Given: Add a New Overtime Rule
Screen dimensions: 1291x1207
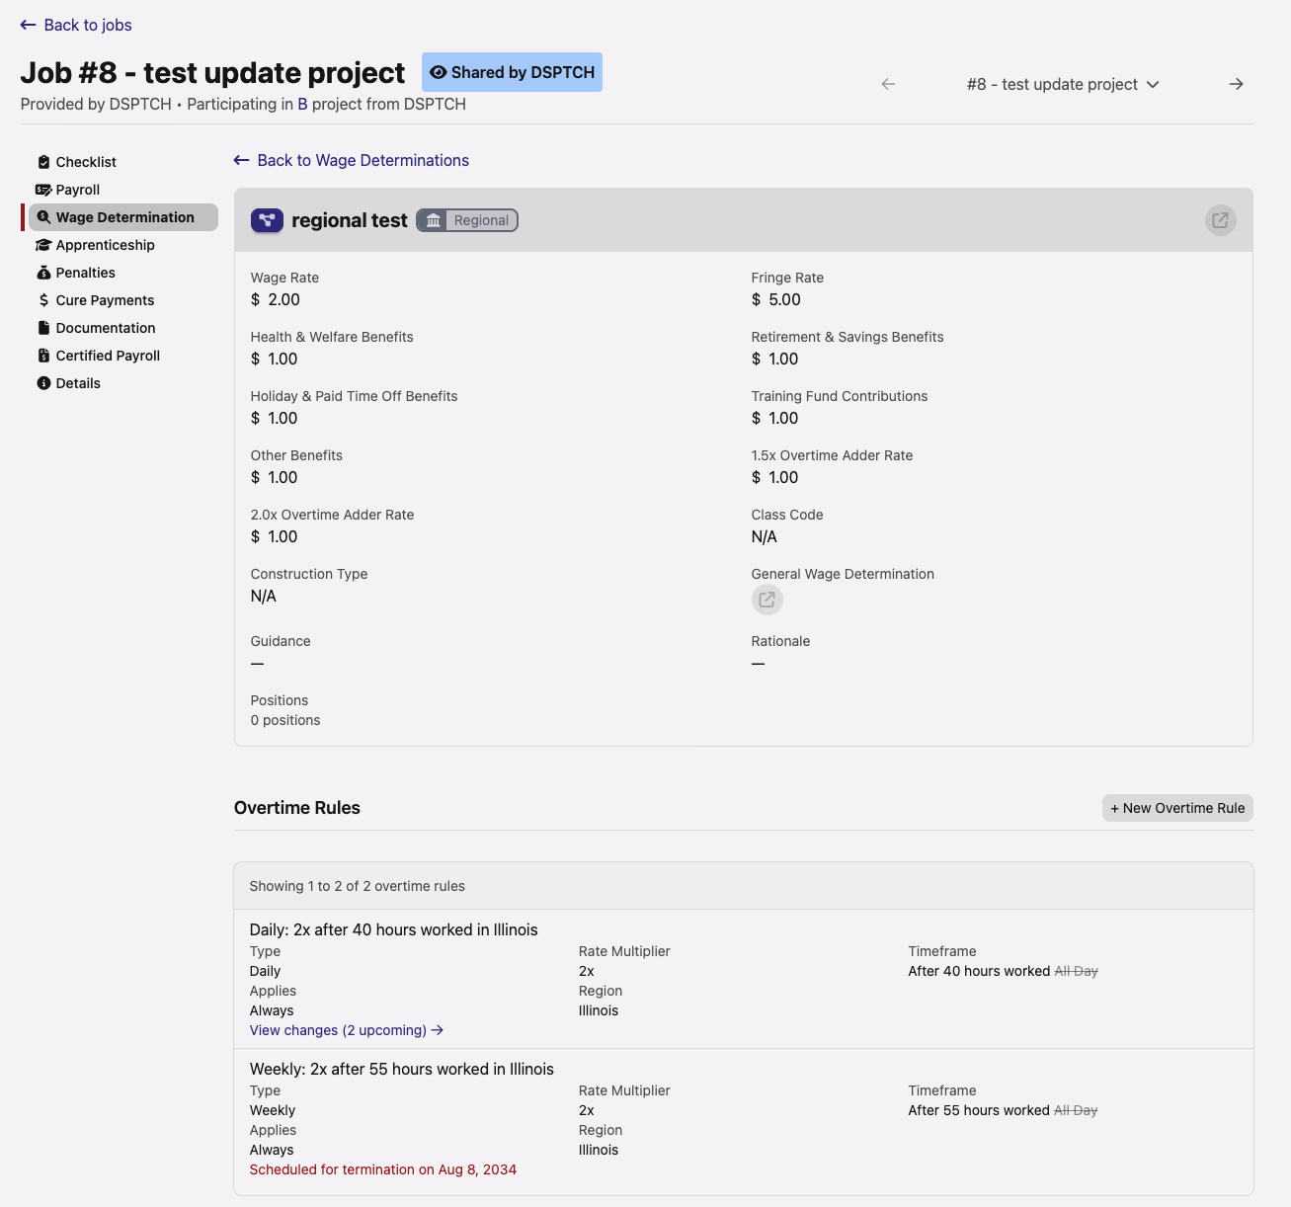Looking at the screenshot, I should pyautogui.click(x=1177, y=808).
